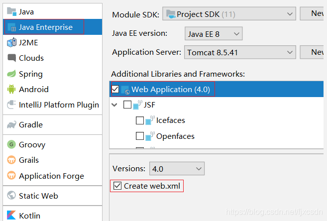Open the Module SDK dropdown
Screen dimensions: 327x221
229,14
